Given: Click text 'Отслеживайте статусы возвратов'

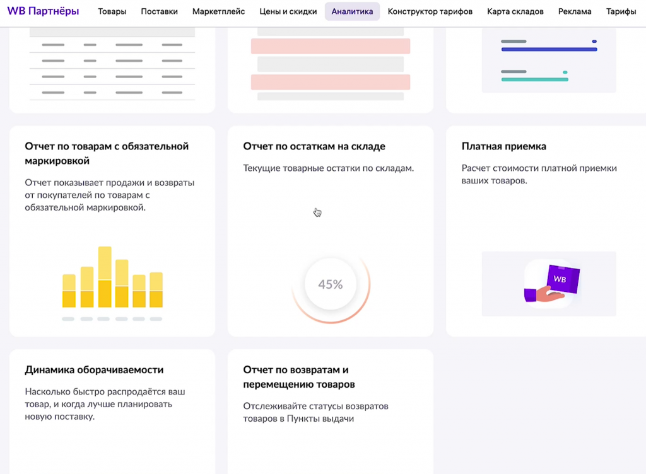Looking at the screenshot, I should click(315, 406).
